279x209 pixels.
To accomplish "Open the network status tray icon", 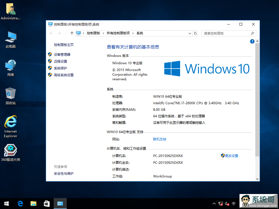I will 221,204.
